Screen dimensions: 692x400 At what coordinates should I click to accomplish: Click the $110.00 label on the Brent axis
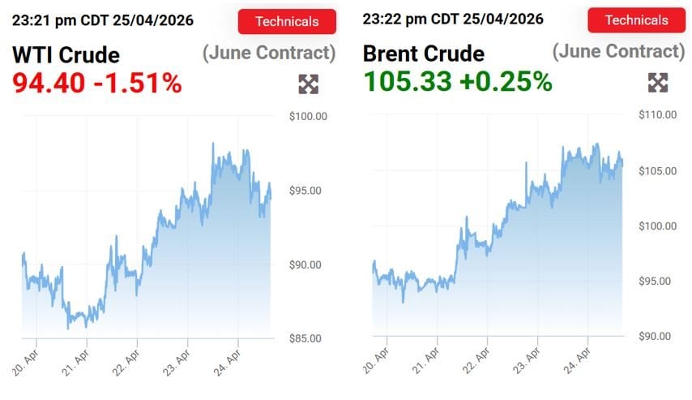[657, 115]
